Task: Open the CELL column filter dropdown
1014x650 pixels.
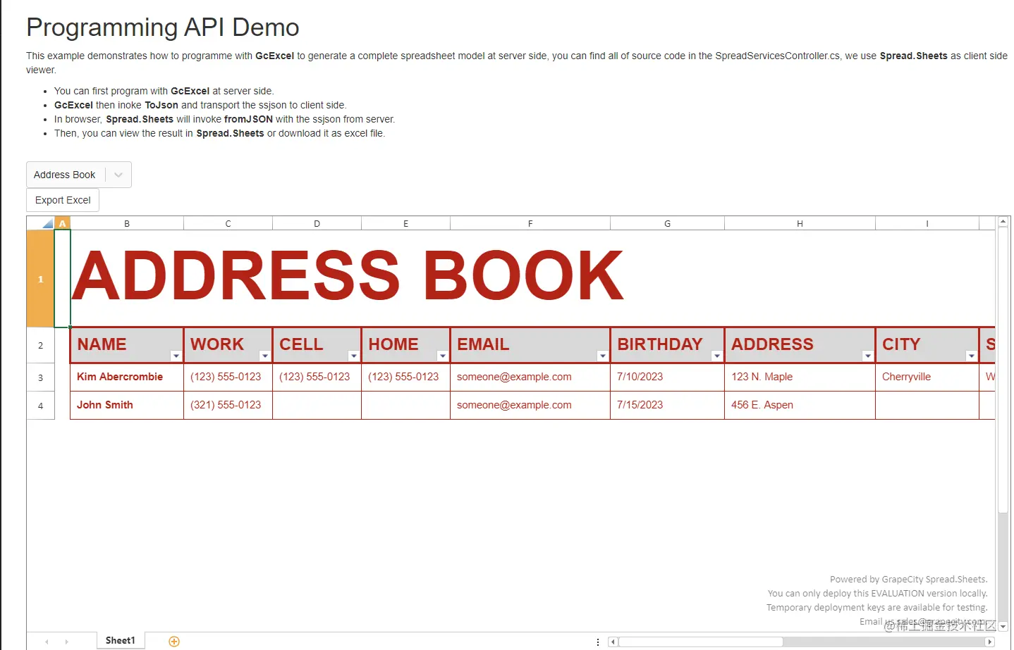Action: pyautogui.click(x=353, y=356)
